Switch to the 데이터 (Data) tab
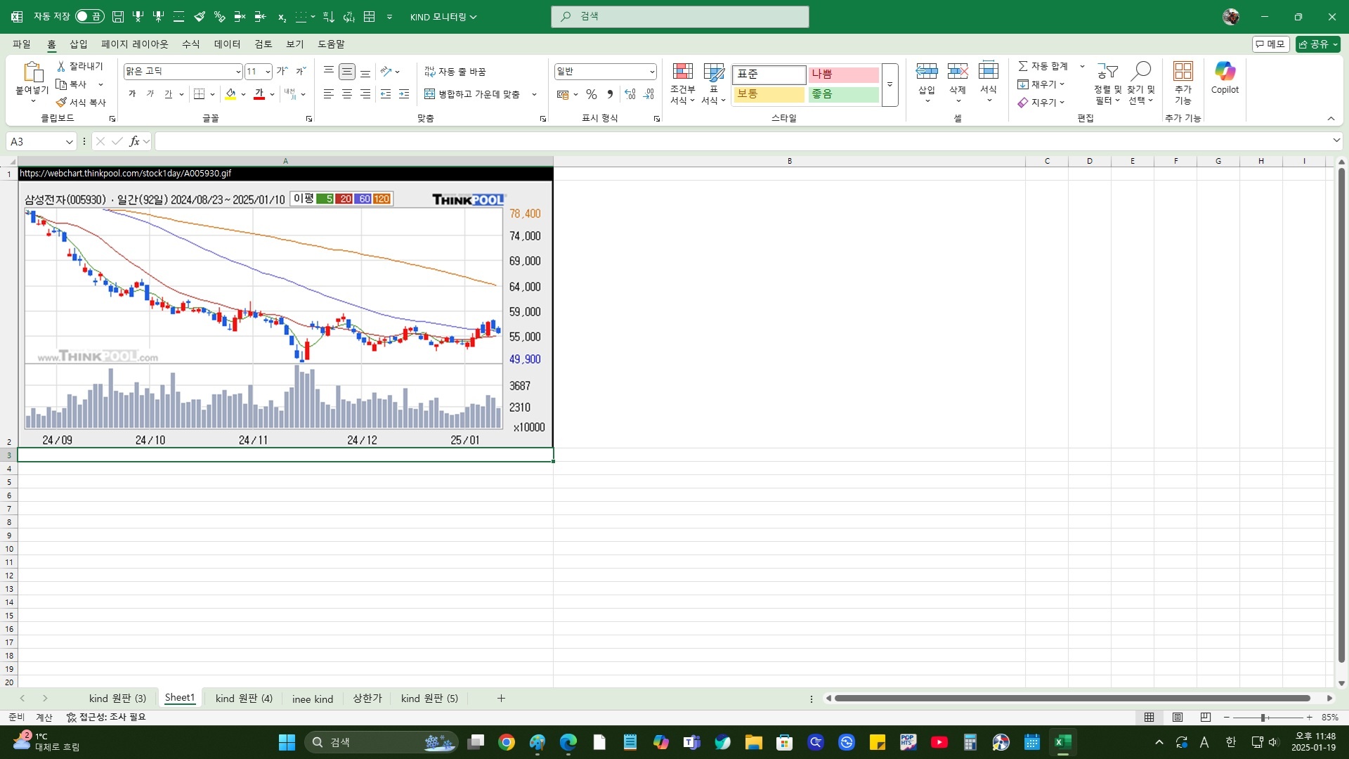The width and height of the screenshot is (1349, 759). 228,44
